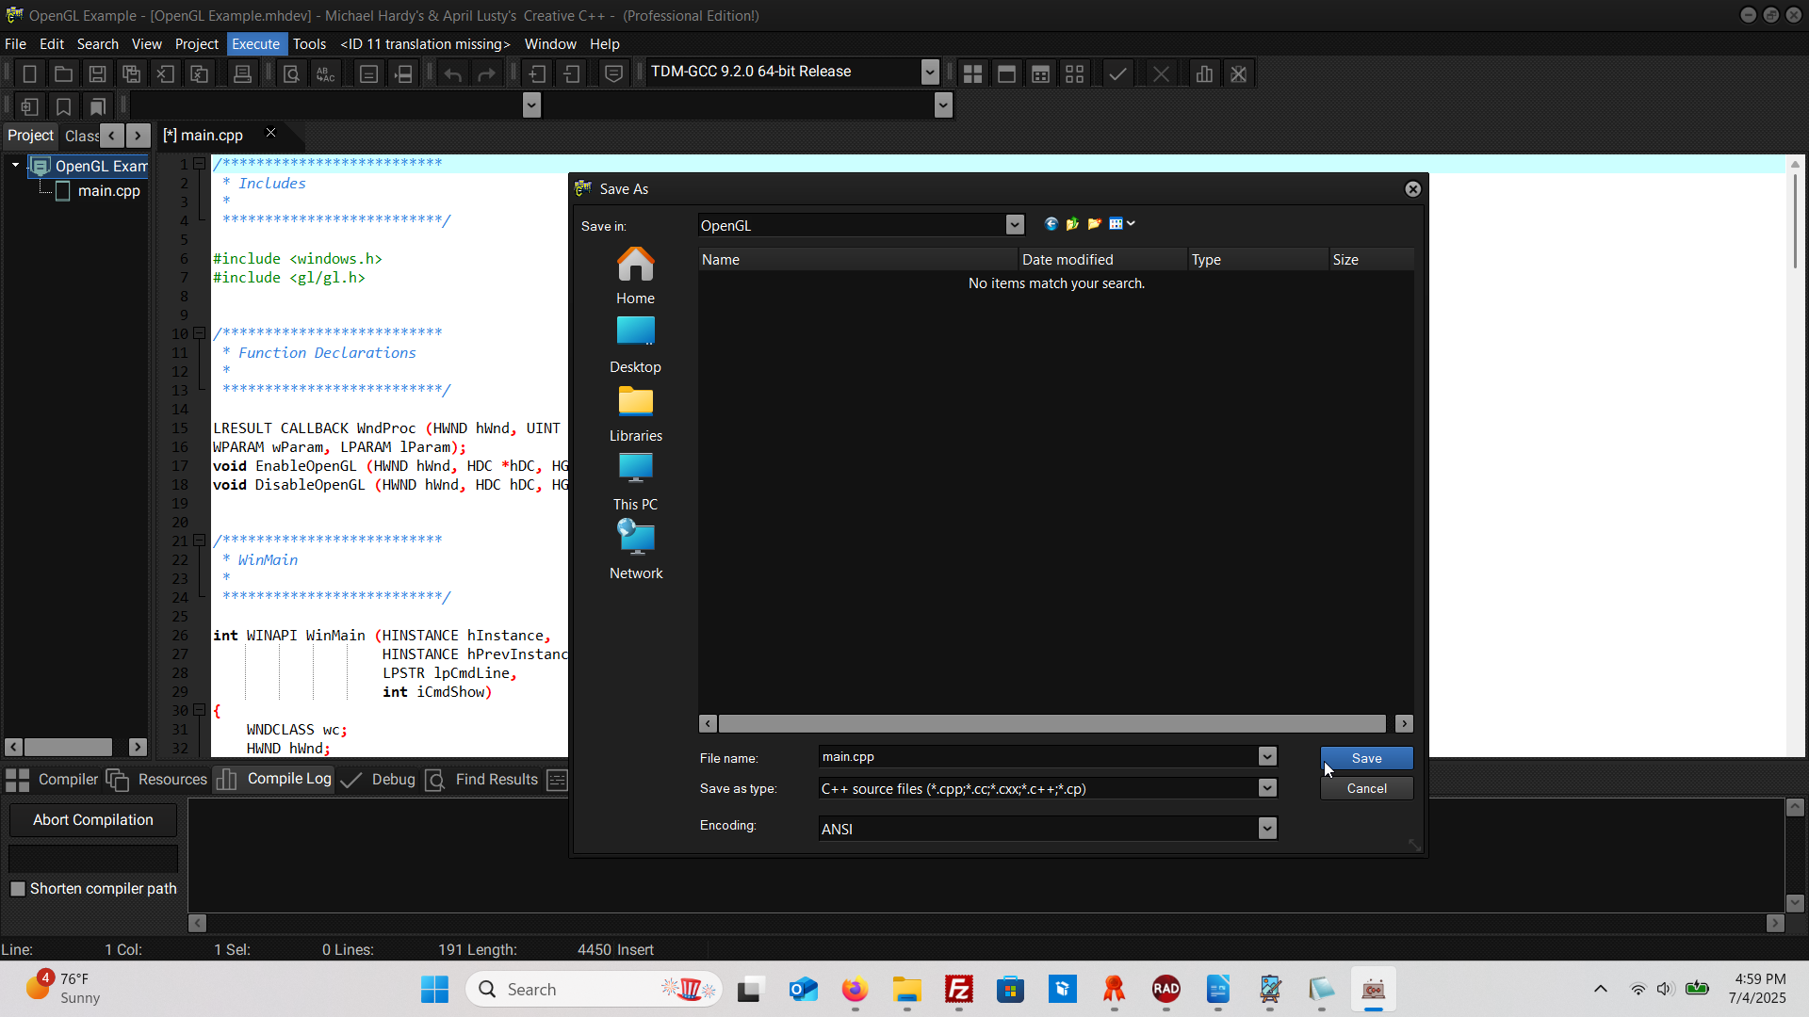
Task: Open the File menu
Action: click(x=16, y=44)
